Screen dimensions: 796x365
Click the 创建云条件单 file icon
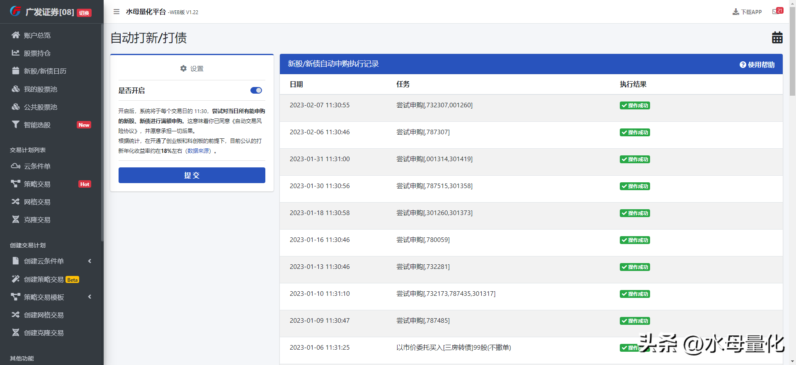(x=16, y=261)
